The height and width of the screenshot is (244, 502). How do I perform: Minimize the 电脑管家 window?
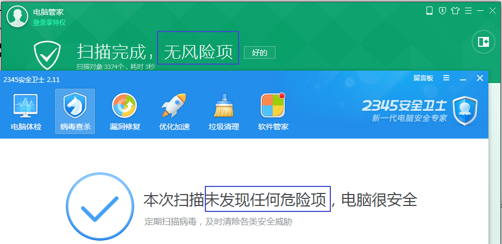click(480, 11)
